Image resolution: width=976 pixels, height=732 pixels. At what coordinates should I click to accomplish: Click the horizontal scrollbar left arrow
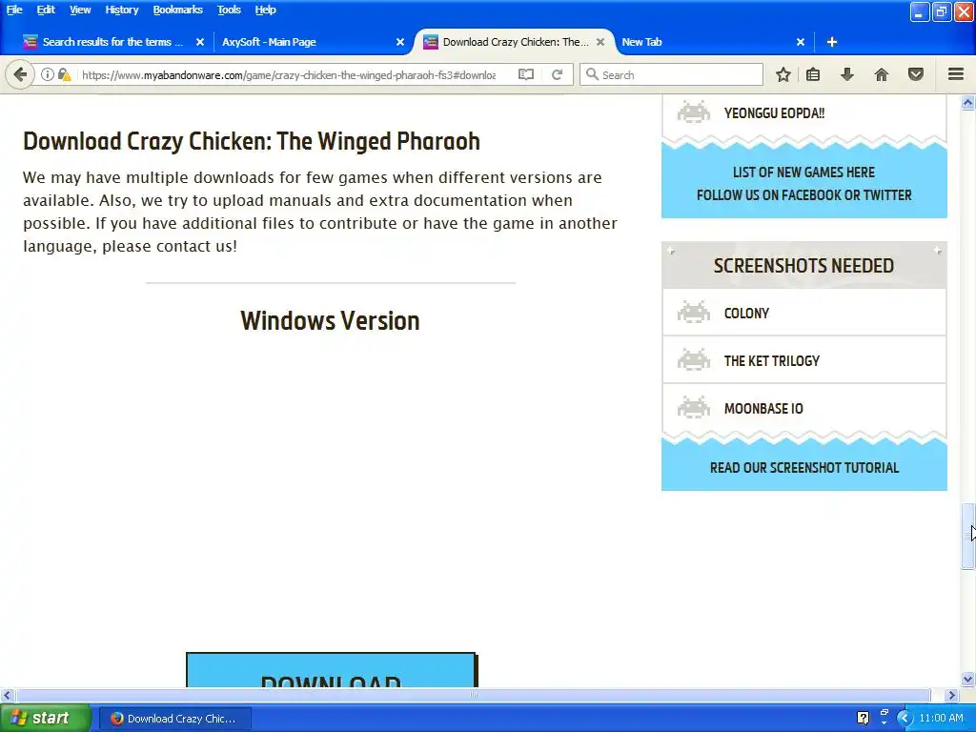click(x=7, y=695)
